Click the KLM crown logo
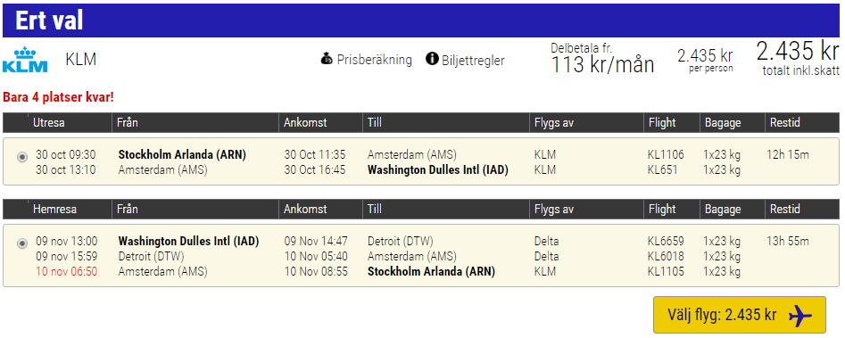 [25, 60]
